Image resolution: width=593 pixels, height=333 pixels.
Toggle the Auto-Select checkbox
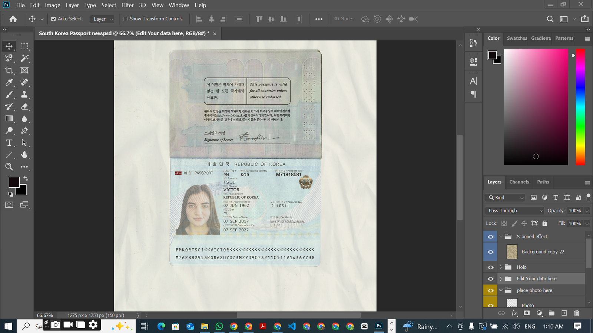(x=53, y=19)
